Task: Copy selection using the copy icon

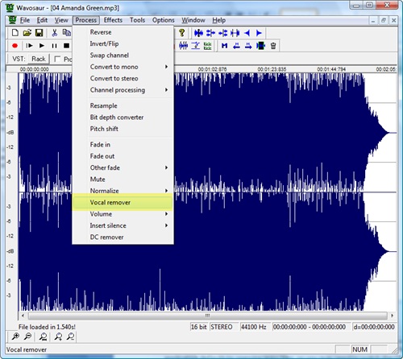Action: coord(66,33)
